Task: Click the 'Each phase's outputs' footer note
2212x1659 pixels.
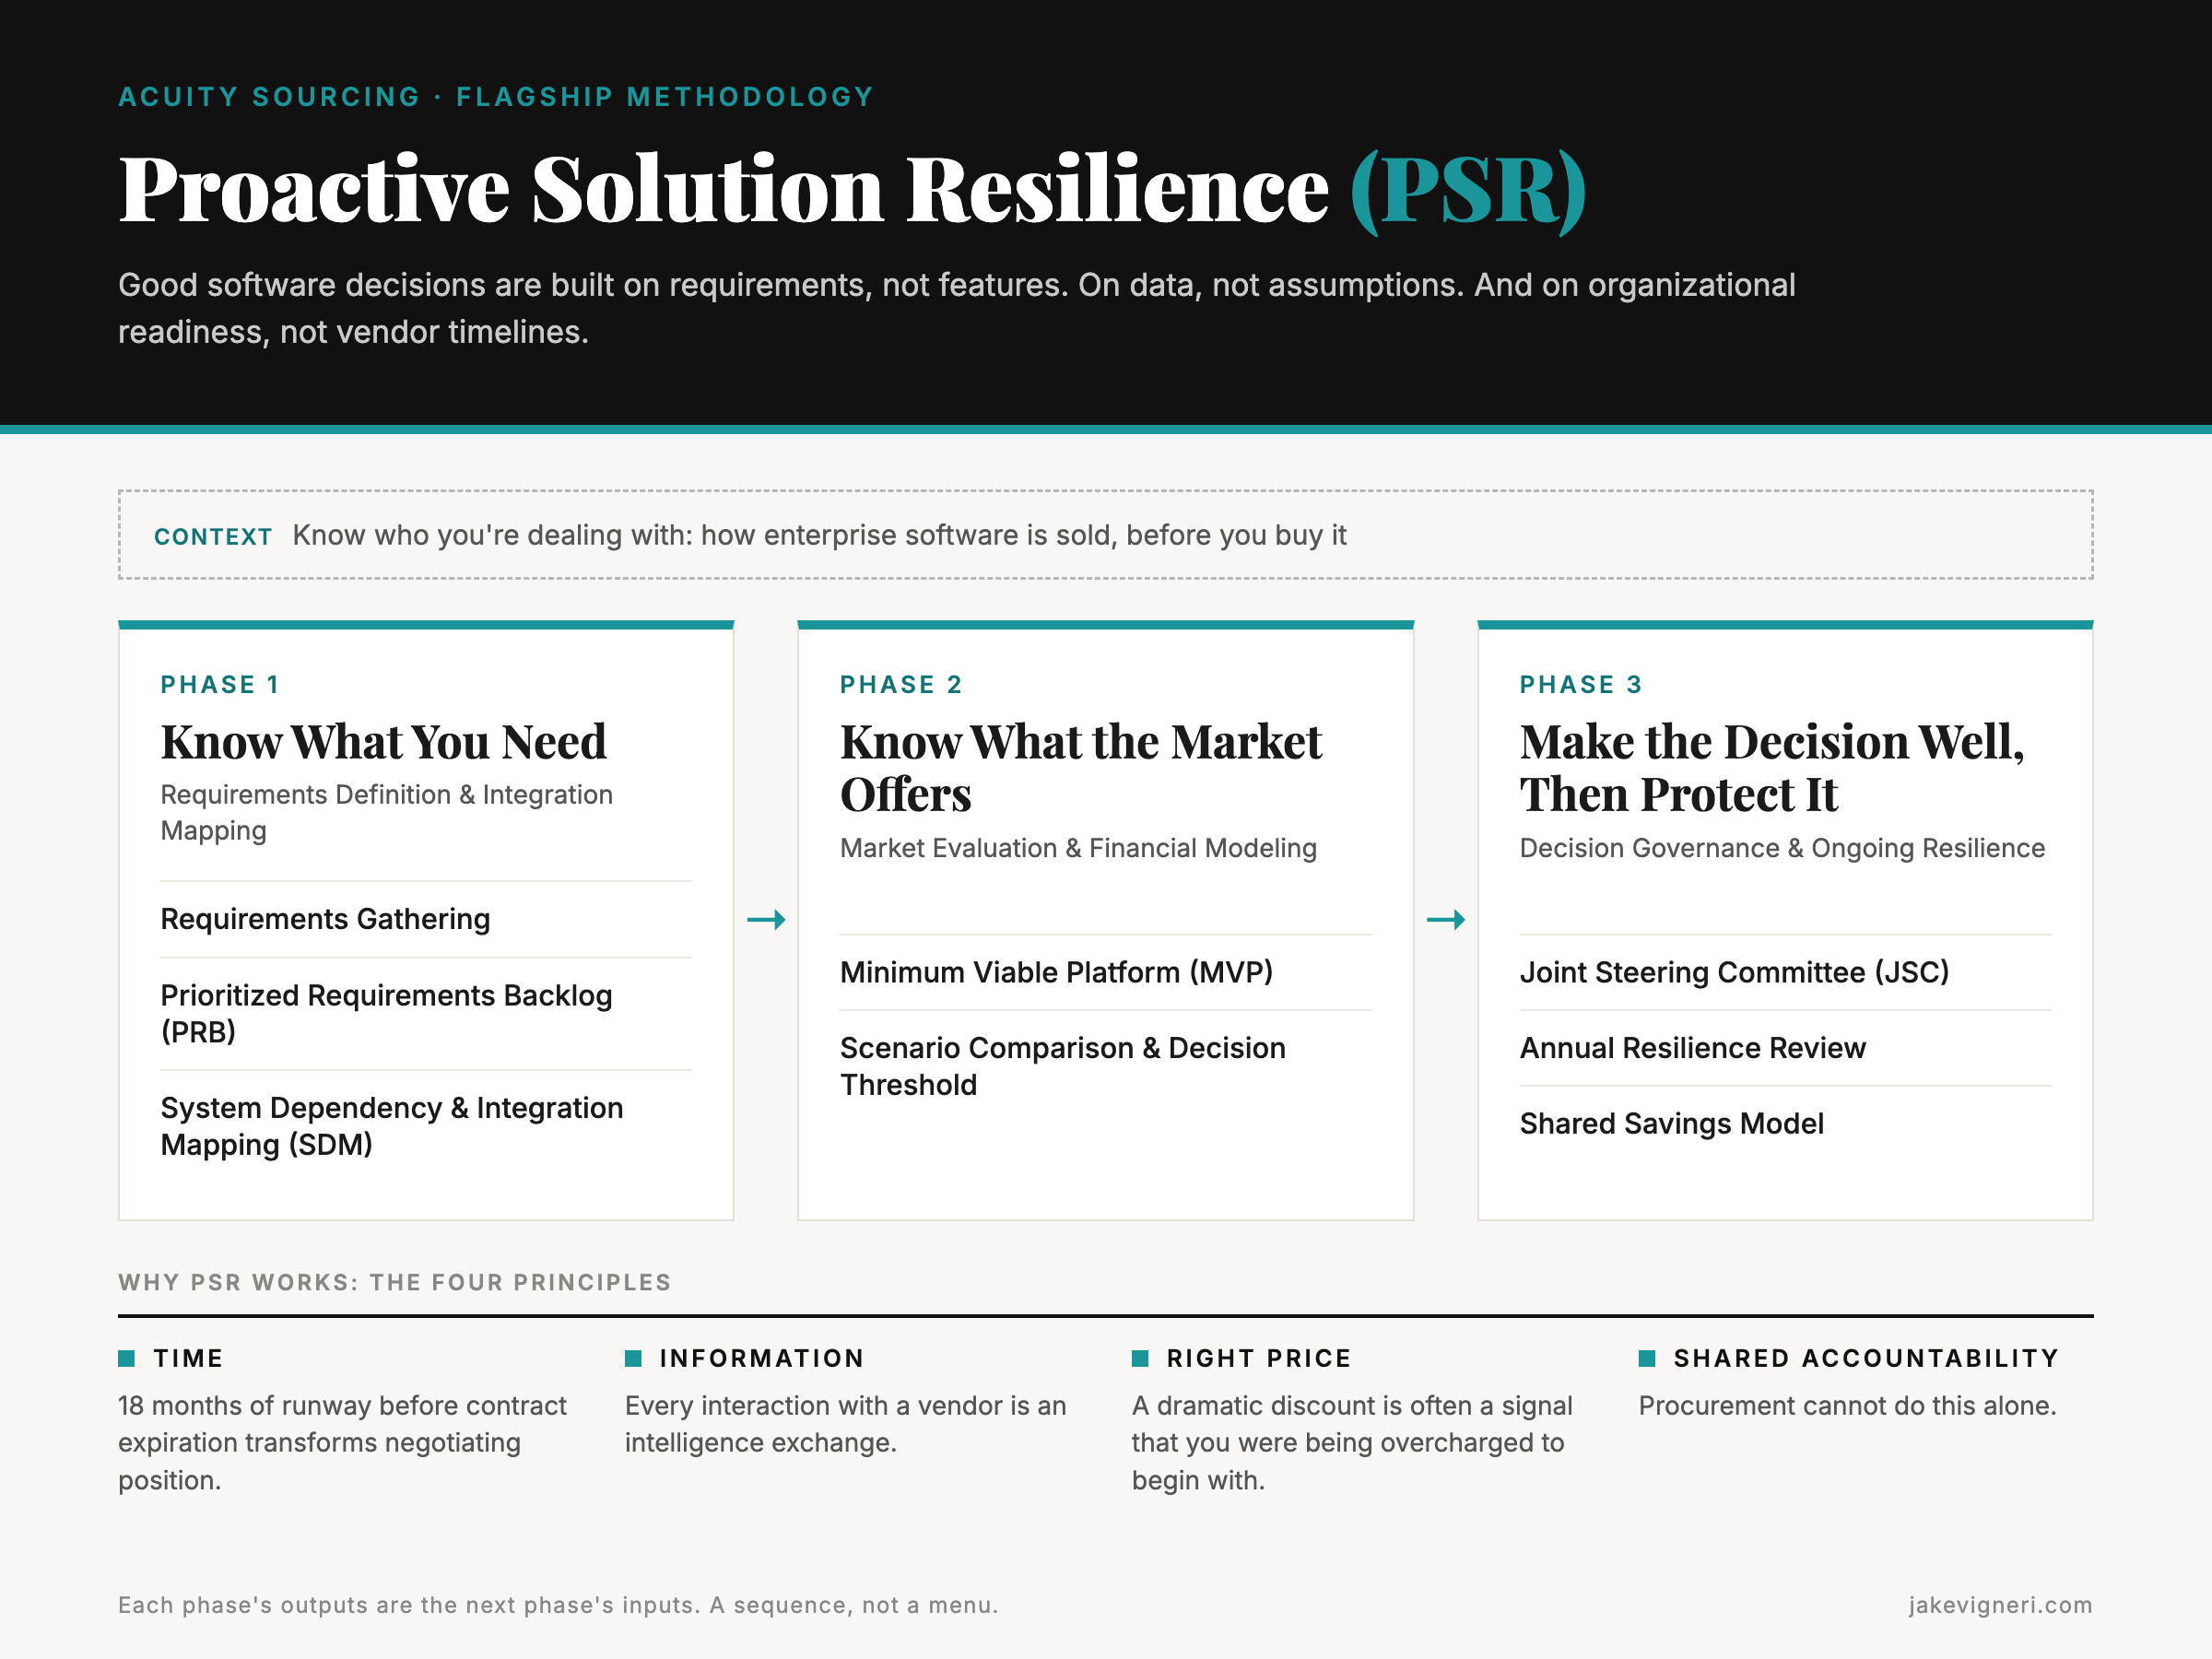Action: click(558, 1605)
